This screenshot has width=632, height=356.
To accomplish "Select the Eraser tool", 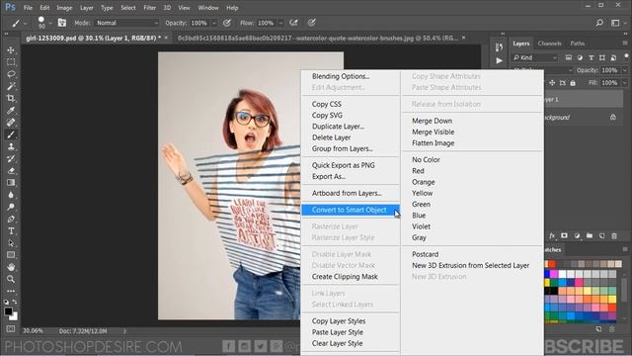I will [11, 171].
